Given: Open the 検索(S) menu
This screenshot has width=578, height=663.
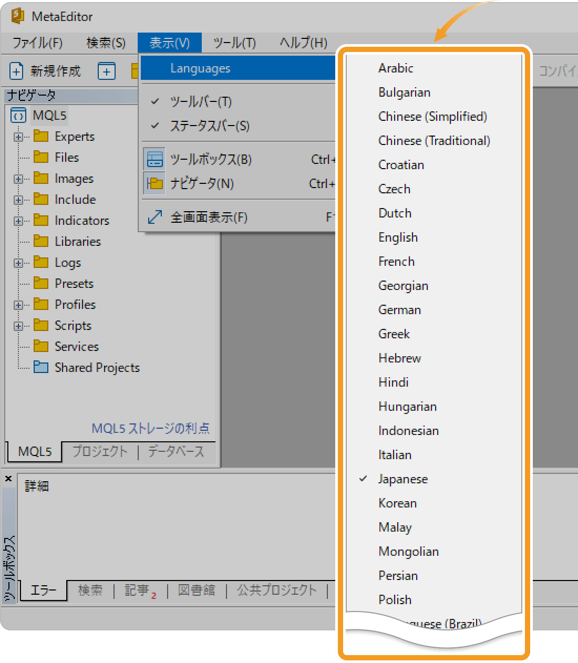Looking at the screenshot, I should click(106, 43).
